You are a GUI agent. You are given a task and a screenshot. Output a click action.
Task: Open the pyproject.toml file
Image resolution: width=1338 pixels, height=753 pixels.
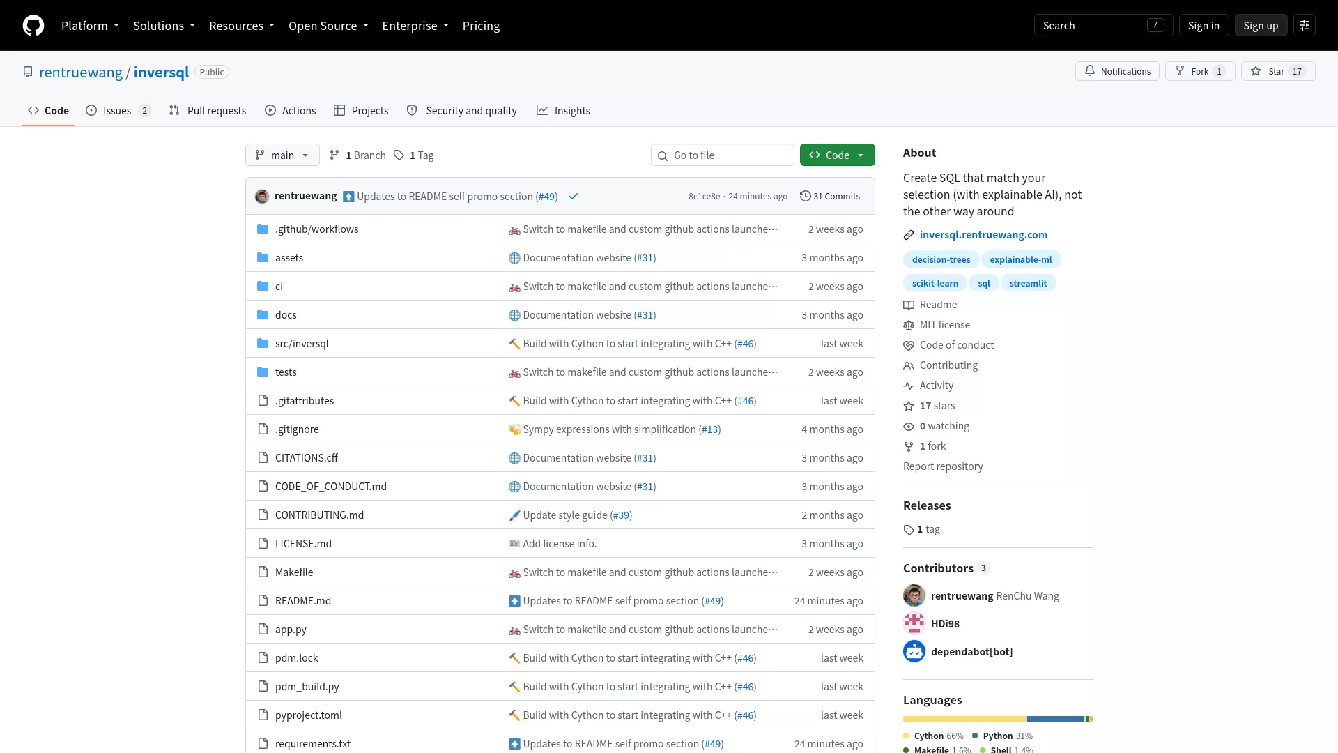coord(309,715)
